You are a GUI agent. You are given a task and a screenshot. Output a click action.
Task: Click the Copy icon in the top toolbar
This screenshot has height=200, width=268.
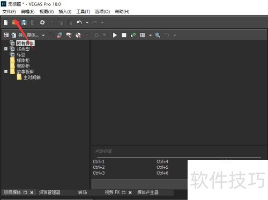coord(61,23)
